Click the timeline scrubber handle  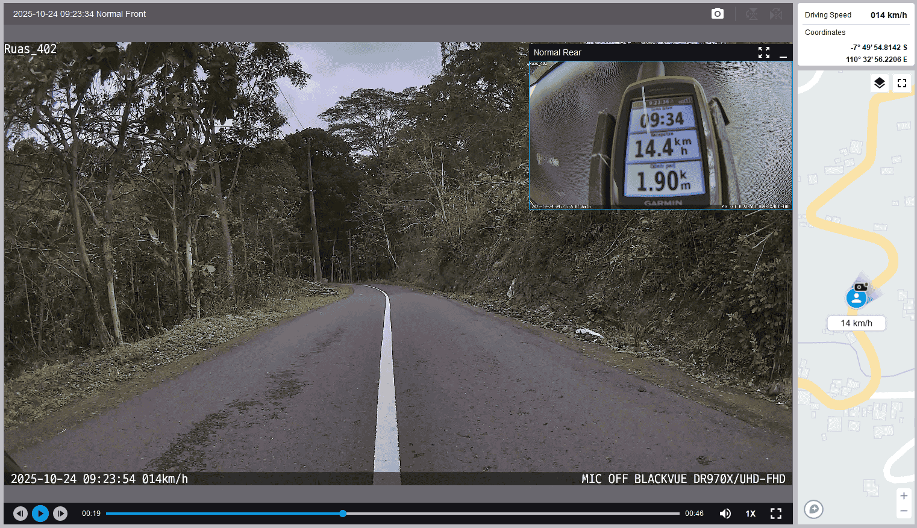[x=343, y=514]
